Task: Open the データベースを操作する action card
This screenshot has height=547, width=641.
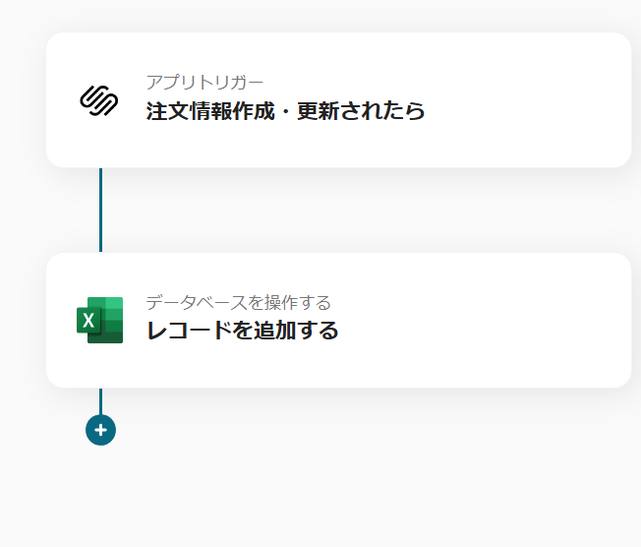Action: point(339,321)
